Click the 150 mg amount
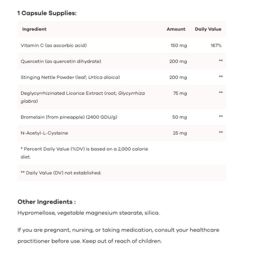 pyautogui.click(x=179, y=45)
